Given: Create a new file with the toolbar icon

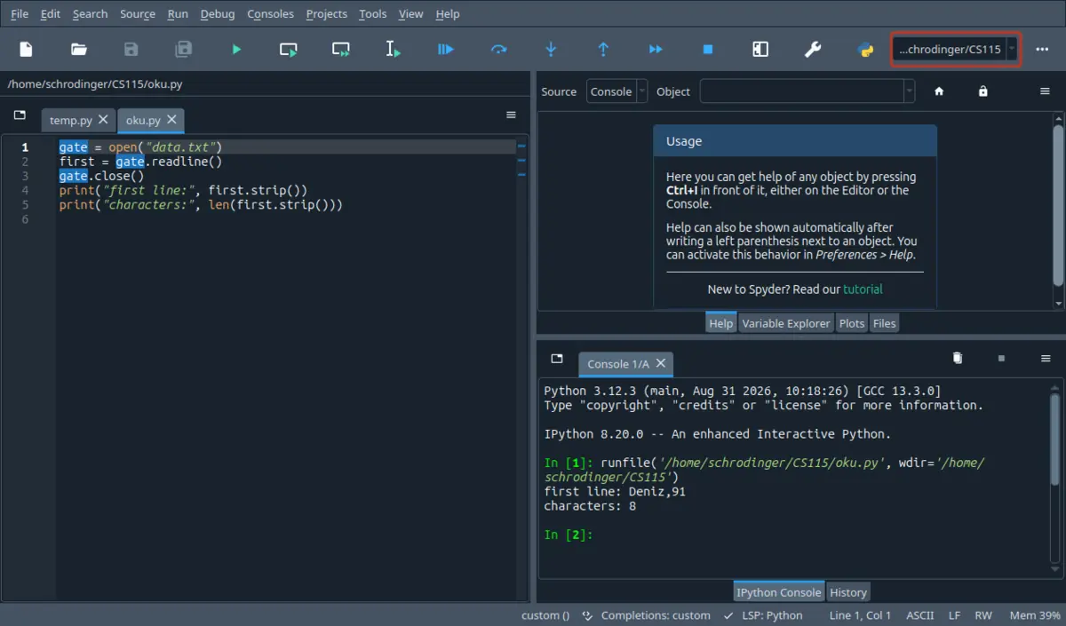Looking at the screenshot, I should point(27,50).
